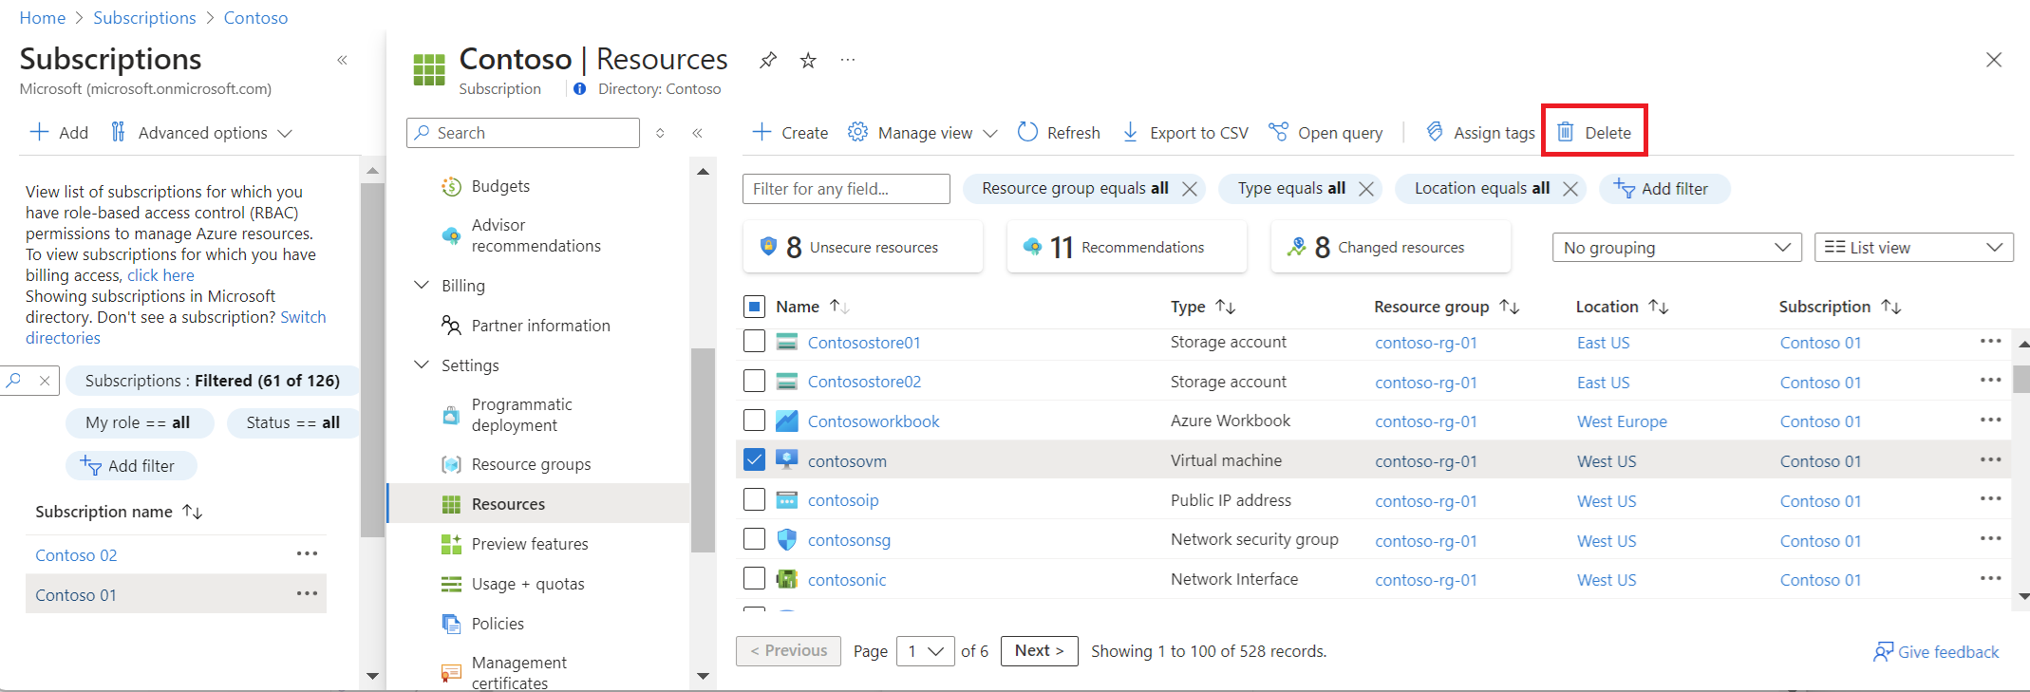Open query in Resource Graph
Viewport: 2030px width, 692px height.
(1326, 133)
